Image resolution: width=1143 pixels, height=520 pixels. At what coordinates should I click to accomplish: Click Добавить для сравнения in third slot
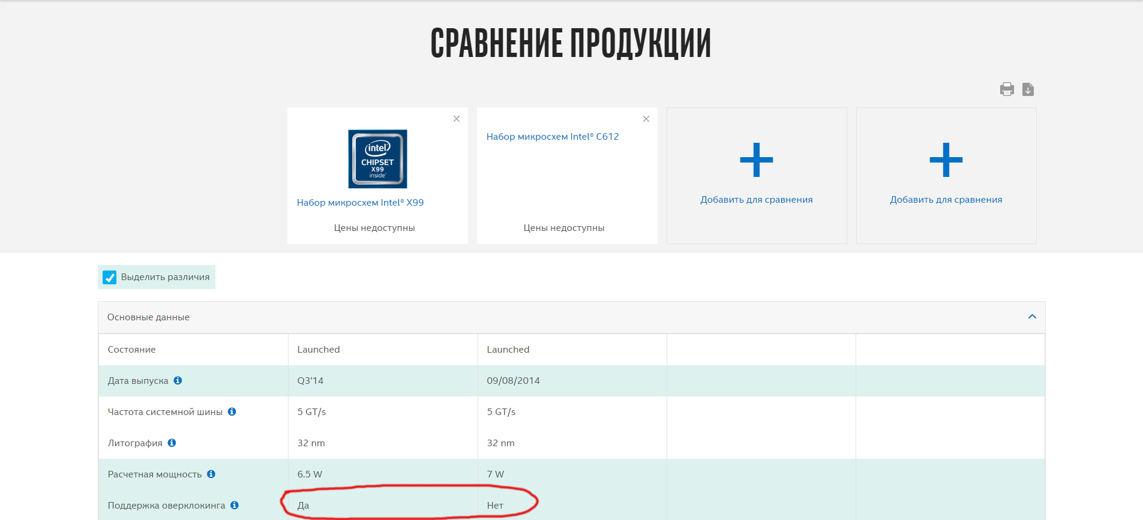757,200
